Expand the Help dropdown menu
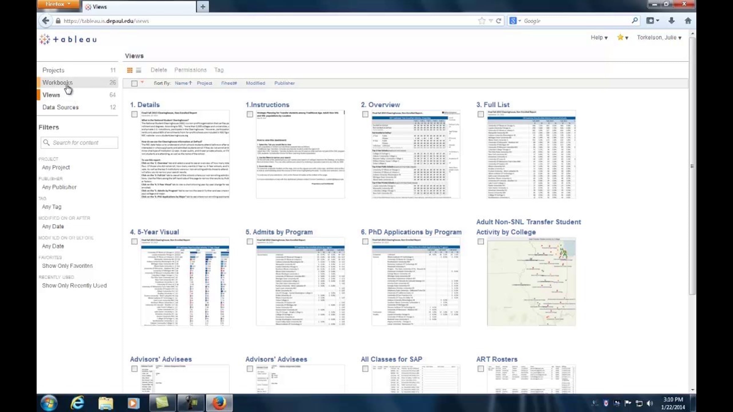 pos(599,38)
